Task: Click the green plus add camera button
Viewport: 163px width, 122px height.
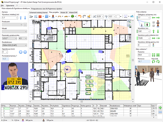Action: 160,108
